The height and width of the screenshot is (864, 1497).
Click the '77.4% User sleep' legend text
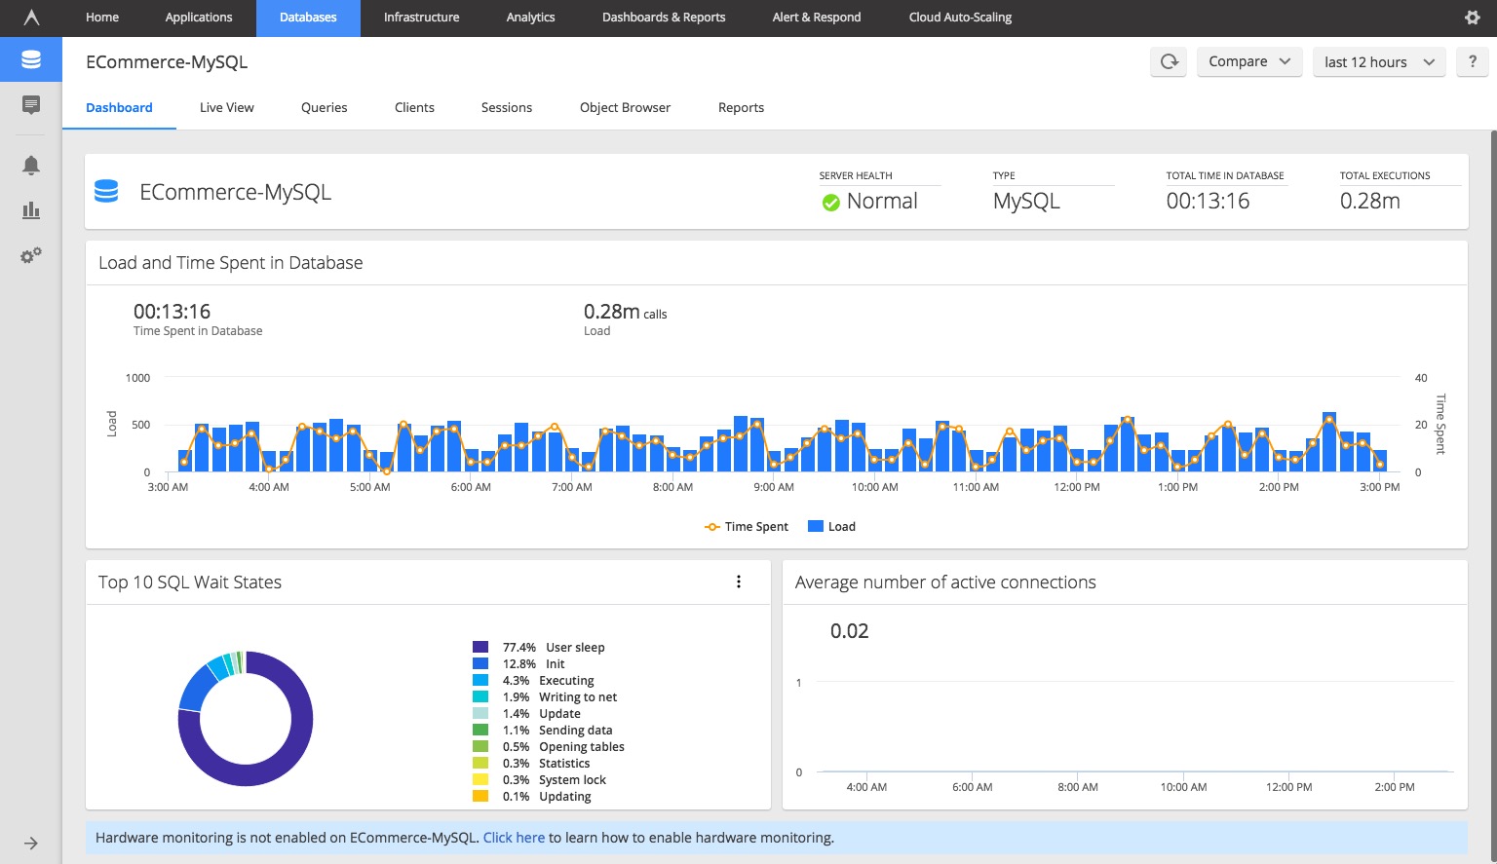(x=554, y=648)
